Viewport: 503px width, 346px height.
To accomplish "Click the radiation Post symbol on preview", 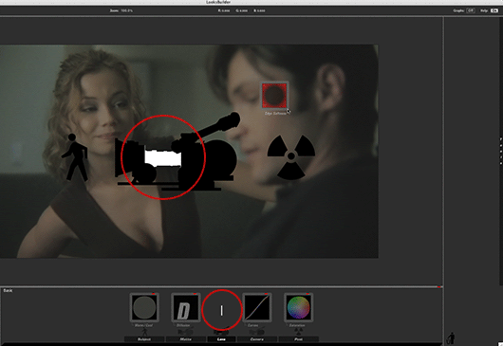I will point(291,156).
